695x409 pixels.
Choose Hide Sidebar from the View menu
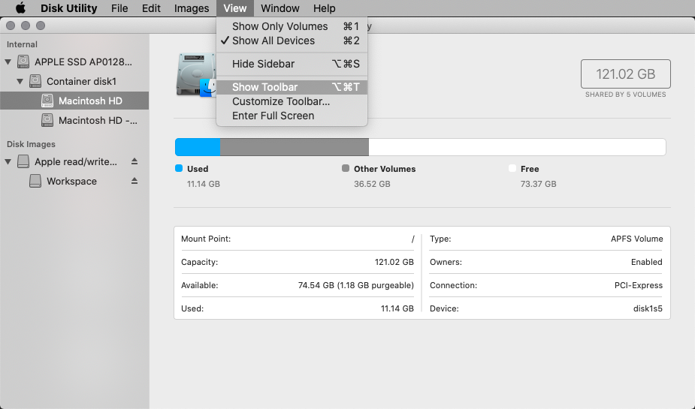coord(263,64)
